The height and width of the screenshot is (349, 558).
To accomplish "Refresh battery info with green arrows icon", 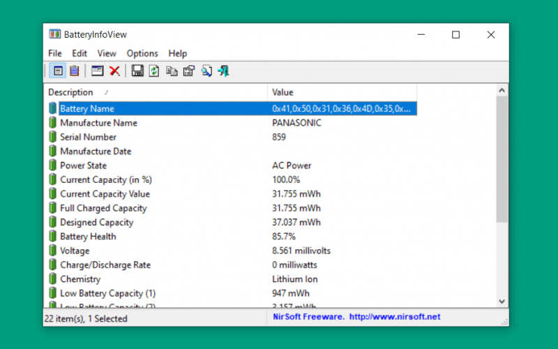I will [x=154, y=71].
